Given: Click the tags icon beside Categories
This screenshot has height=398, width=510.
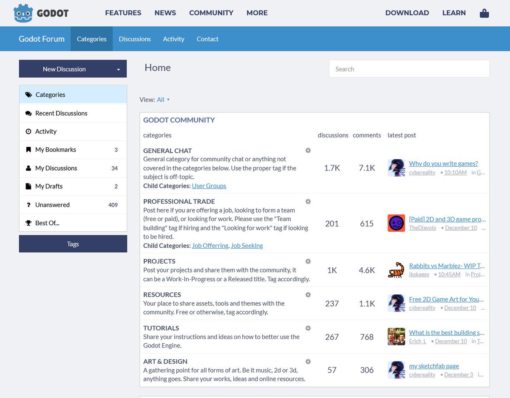Looking at the screenshot, I should (28, 95).
